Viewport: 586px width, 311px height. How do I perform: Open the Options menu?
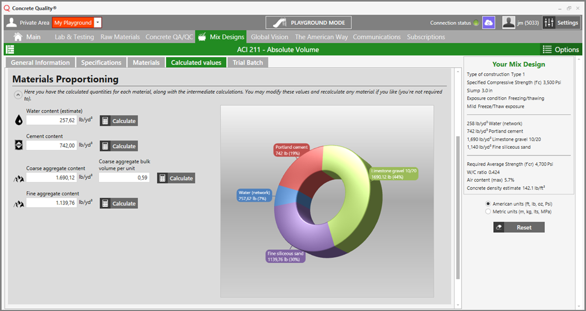pos(560,49)
